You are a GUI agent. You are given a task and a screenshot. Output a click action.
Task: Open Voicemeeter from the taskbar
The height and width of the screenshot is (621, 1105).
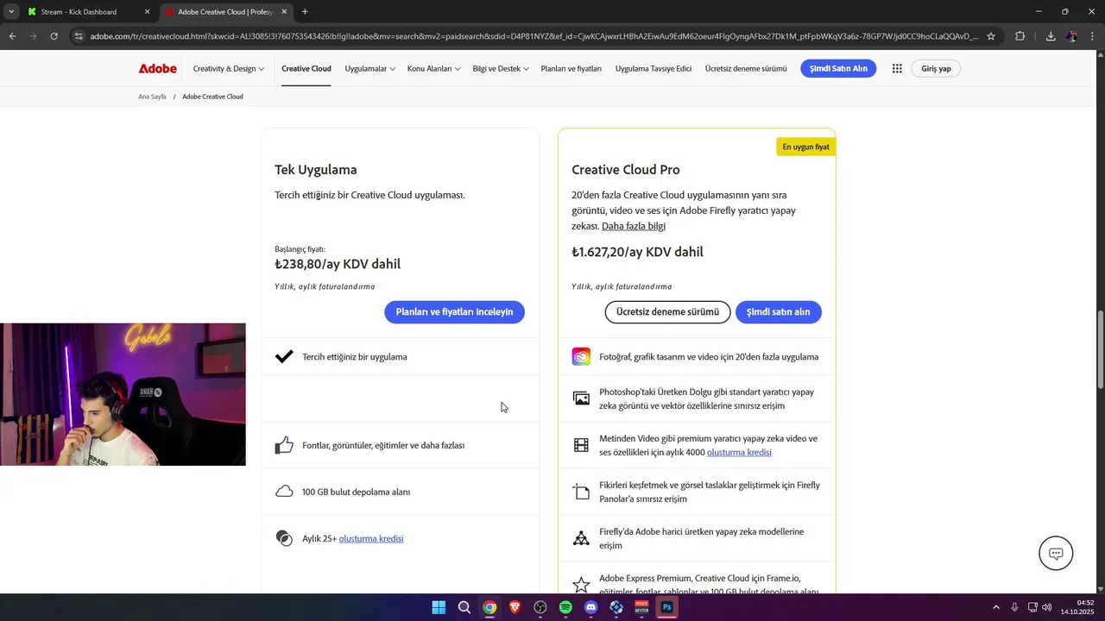point(641,607)
